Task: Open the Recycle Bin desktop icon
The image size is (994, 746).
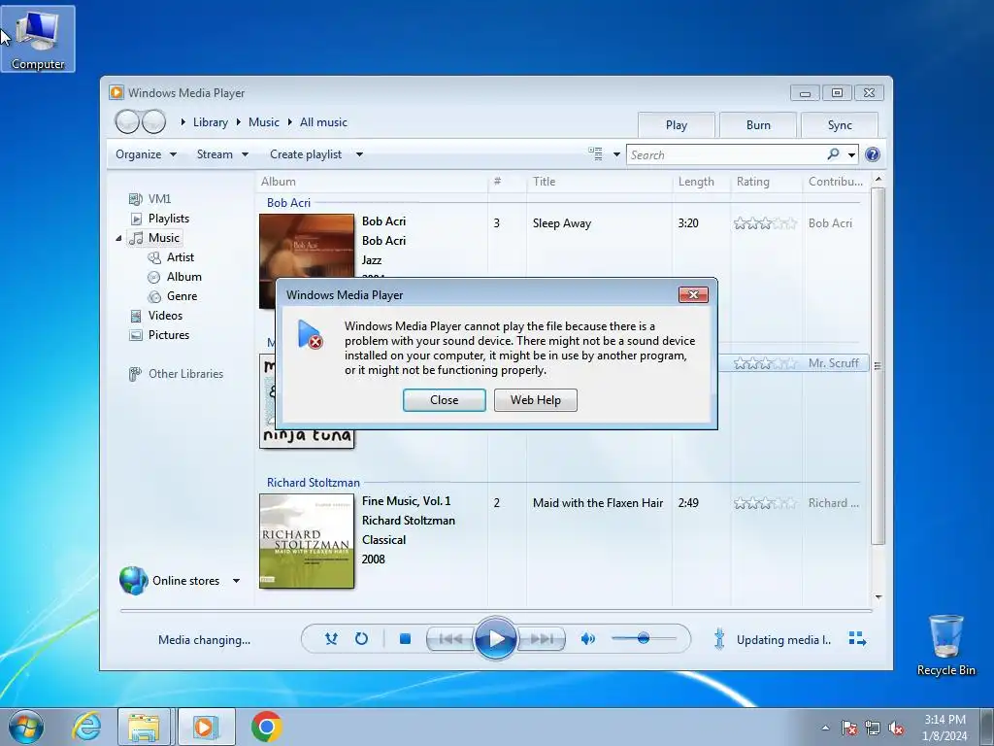Action: pyautogui.click(x=945, y=645)
